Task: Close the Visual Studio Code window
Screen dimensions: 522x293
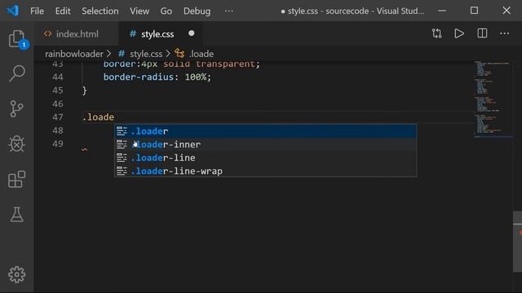Action: pos(507,11)
